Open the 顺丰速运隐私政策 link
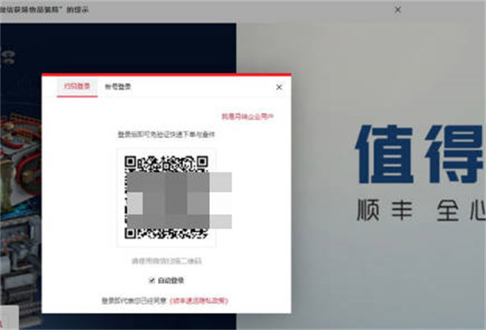Image resolution: width=486 pixels, height=330 pixels. (x=199, y=301)
